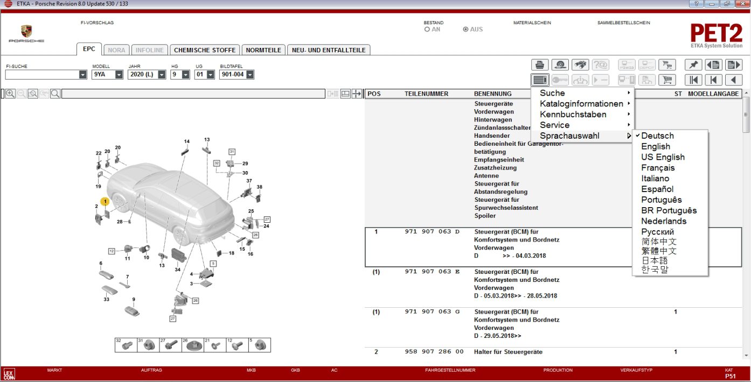Open the BILDTAFEL 901-004 dropdown
751x382 pixels.
[250, 75]
